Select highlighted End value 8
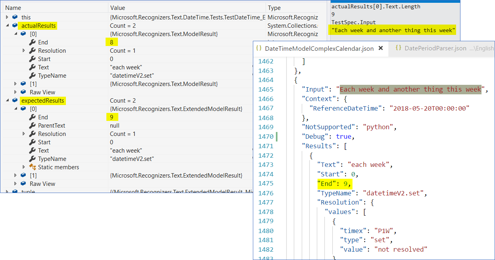This screenshot has width=495, height=260. (x=112, y=42)
